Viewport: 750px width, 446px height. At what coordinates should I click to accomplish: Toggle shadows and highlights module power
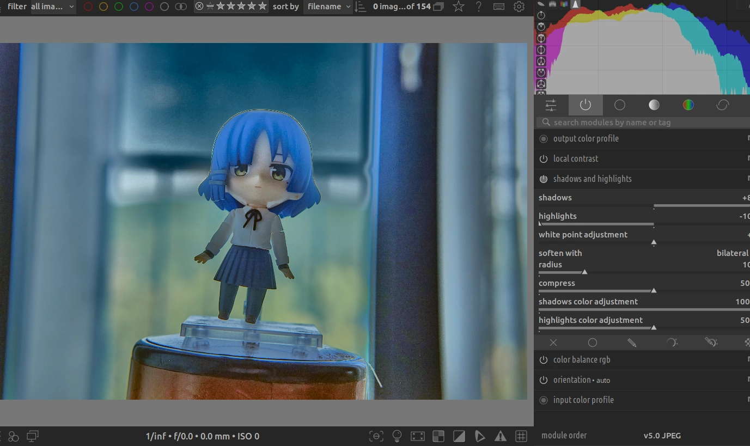[544, 179]
